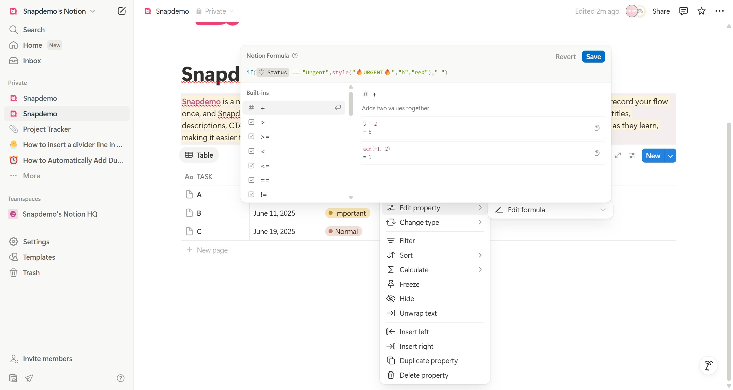Viewport: 733px width, 390px height.
Task: Choose Duplicate property
Action: (434, 361)
